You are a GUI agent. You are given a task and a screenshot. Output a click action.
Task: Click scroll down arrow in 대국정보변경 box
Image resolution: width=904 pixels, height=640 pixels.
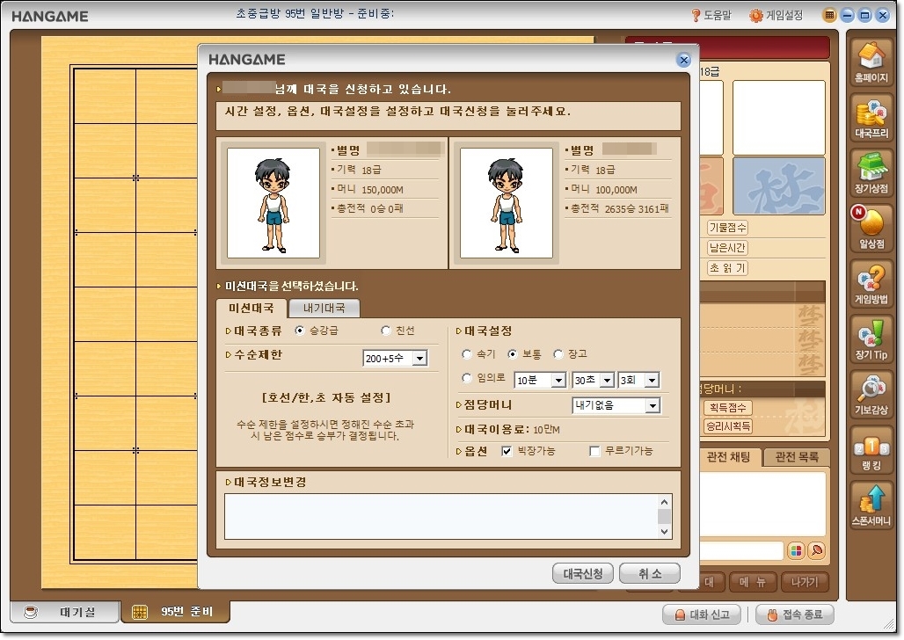tap(664, 532)
